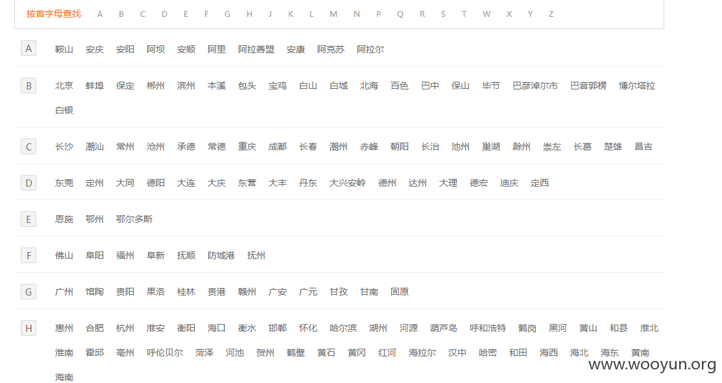
Task: Select the city 赤峰
Action: [369, 146]
